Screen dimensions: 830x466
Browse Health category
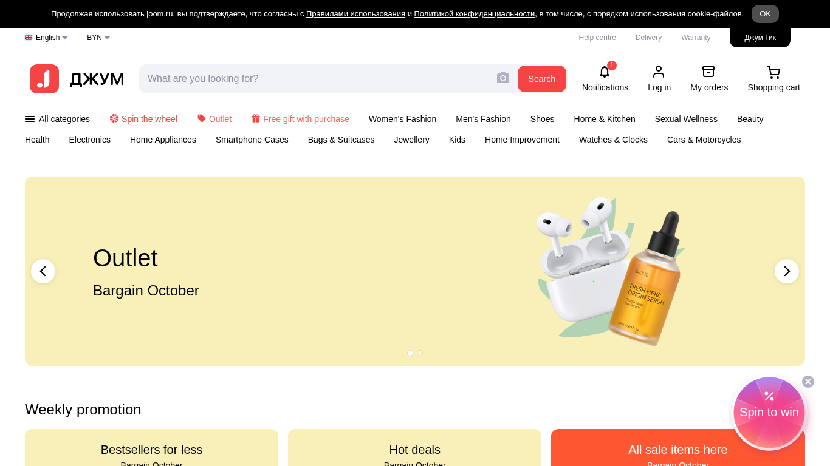pyautogui.click(x=37, y=140)
